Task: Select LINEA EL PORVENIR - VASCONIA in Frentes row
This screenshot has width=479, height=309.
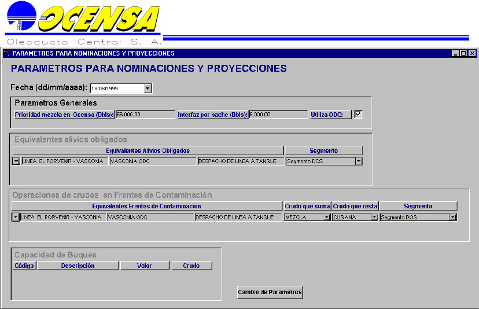Action: pos(63,217)
